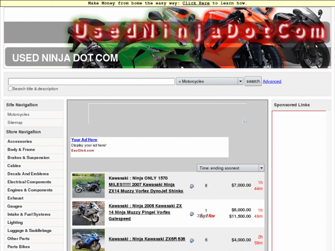This screenshot has height=251, width=335.
Task: Select the Engines & Components category
Action: [x=30, y=190]
